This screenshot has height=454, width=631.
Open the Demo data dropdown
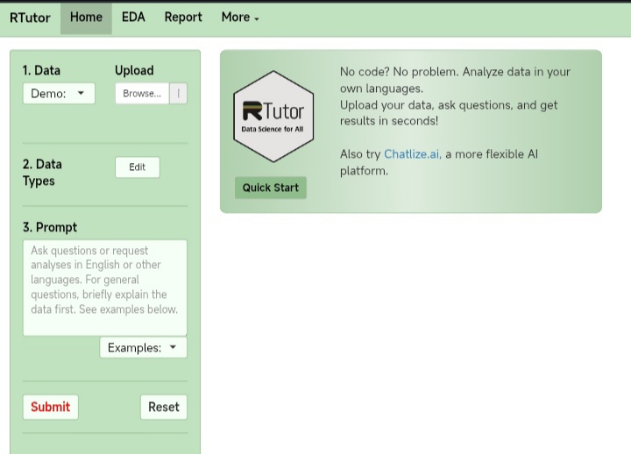tap(59, 94)
